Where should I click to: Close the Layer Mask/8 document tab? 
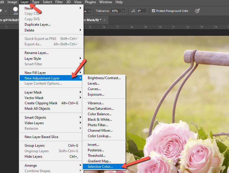coord(105,20)
